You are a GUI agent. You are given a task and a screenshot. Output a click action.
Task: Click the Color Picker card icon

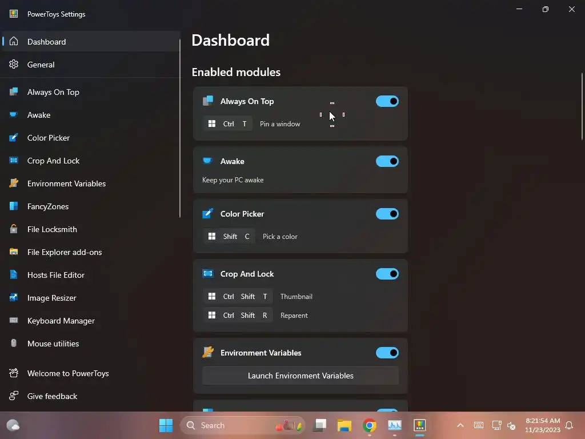[x=208, y=214]
